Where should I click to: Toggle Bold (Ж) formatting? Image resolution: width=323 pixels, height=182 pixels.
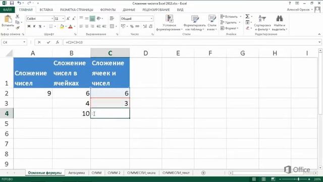pos(29,26)
